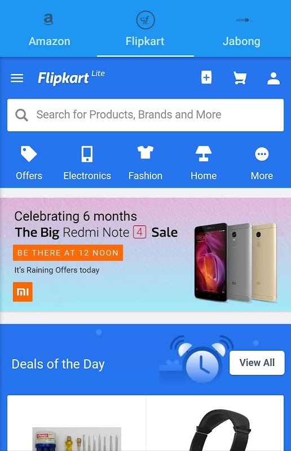This screenshot has height=451, width=291.
Task: Open the Home lamp icon
Action: 204,153
